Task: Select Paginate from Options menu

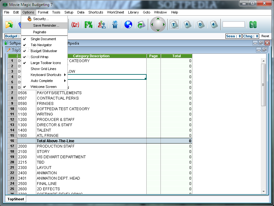Action: pos(44,32)
